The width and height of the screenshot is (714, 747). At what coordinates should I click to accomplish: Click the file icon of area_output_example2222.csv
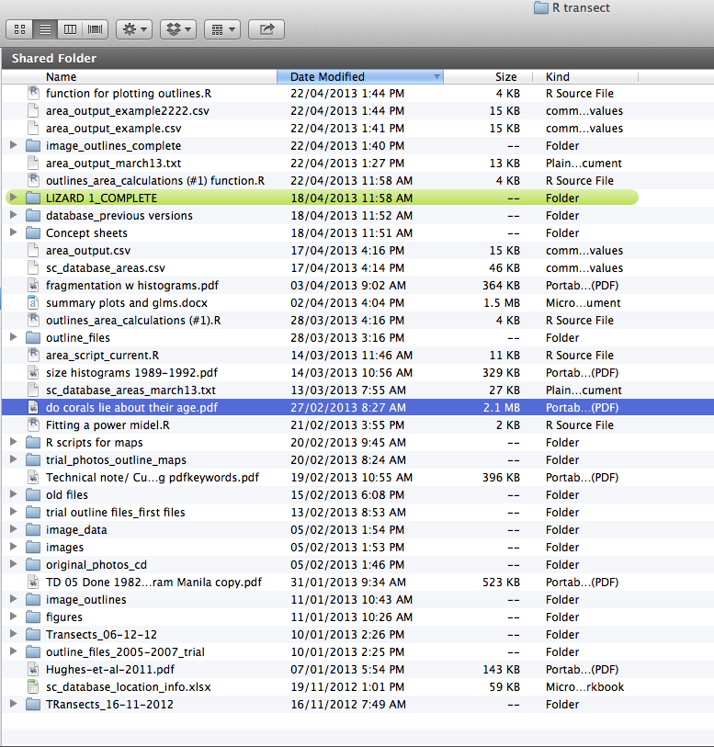click(33, 110)
